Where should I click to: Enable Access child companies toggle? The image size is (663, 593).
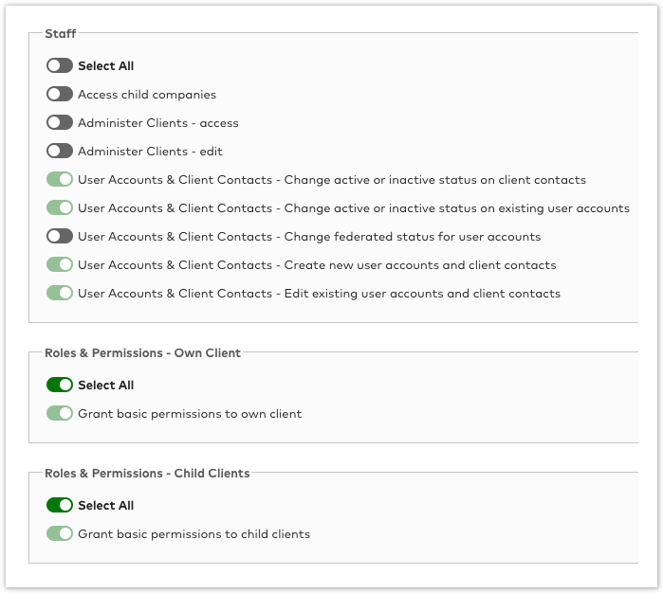pos(60,94)
